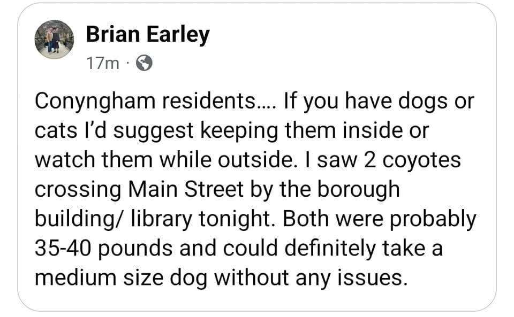
Task: Click the word library in the post
Action: (162, 220)
